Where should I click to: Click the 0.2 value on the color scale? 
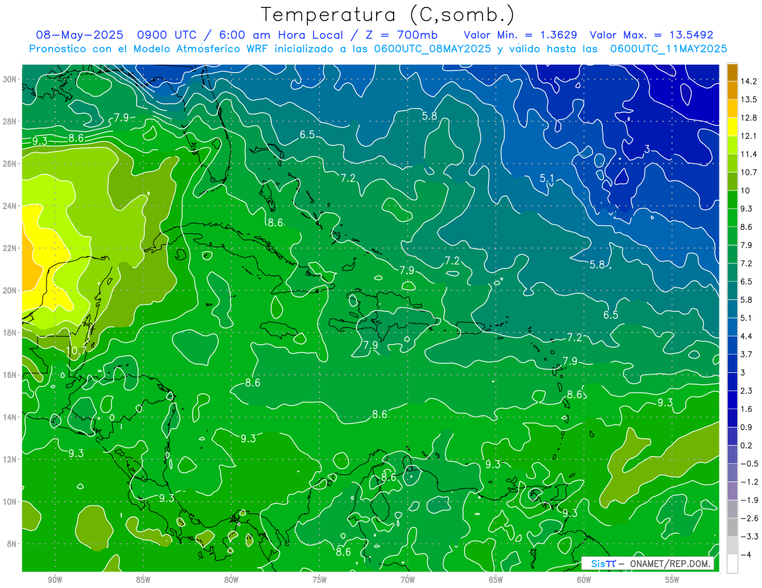(748, 445)
